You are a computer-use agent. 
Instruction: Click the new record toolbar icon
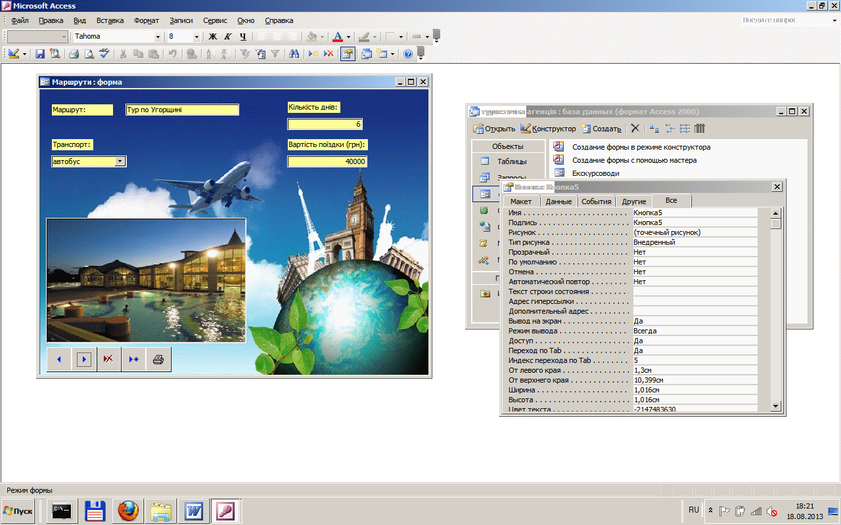coord(313,54)
